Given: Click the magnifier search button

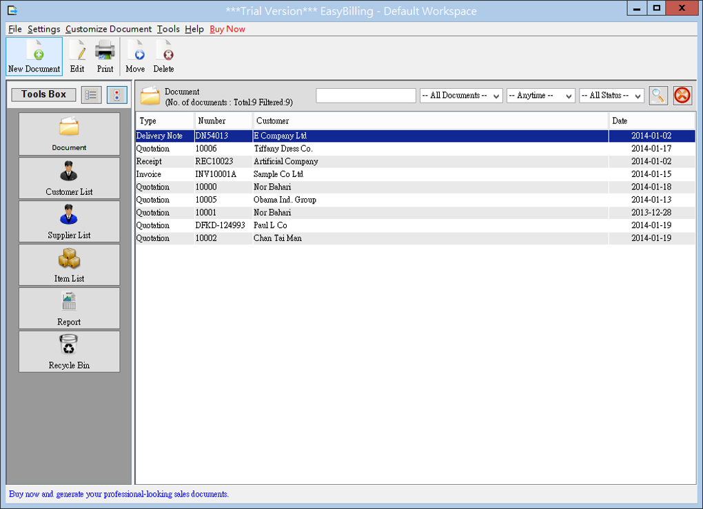Looking at the screenshot, I should click(x=658, y=96).
